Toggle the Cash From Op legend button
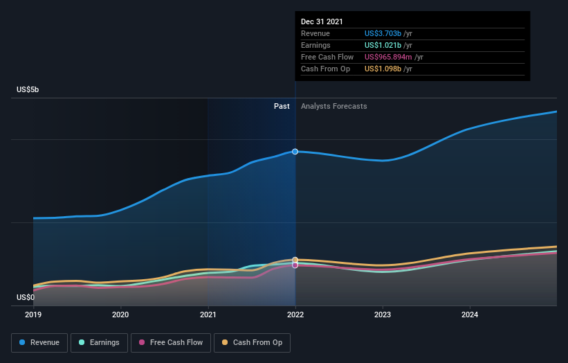This screenshot has width=568, height=363. coord(252,343)
